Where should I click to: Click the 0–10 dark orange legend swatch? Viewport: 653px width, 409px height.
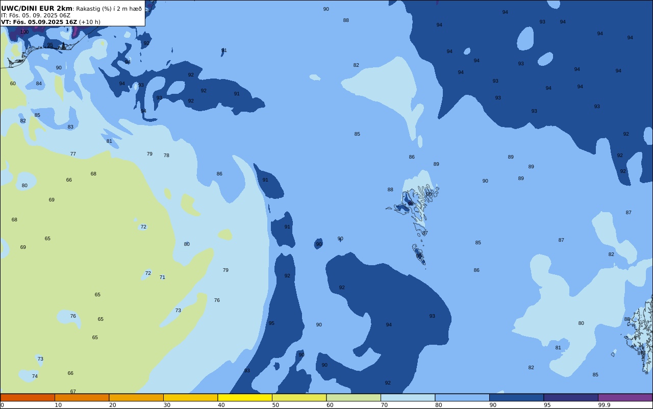(28, 397)
